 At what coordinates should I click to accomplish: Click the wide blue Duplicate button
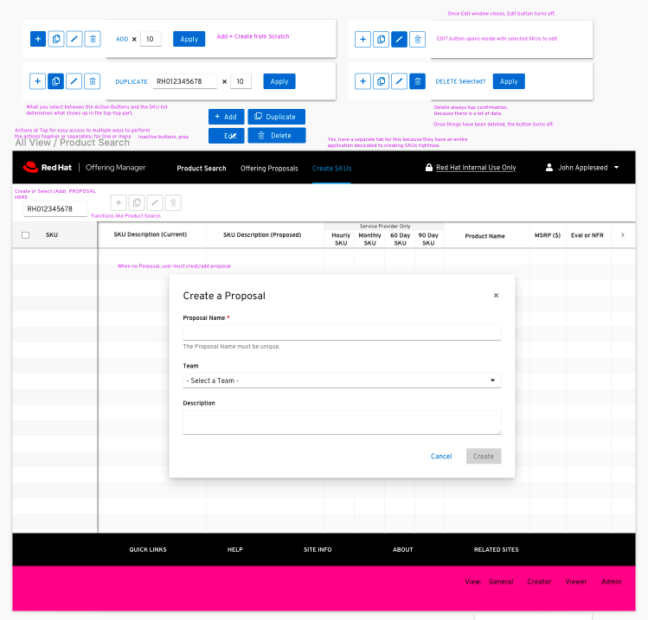click(276, 117)
